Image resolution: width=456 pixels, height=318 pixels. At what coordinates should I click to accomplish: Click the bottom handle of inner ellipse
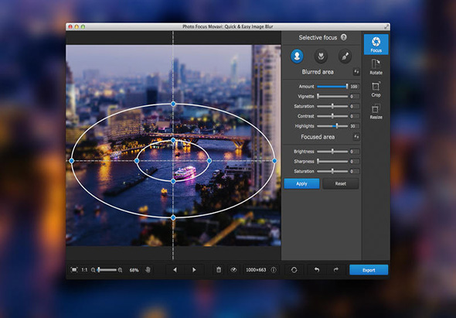coord(173,181)
